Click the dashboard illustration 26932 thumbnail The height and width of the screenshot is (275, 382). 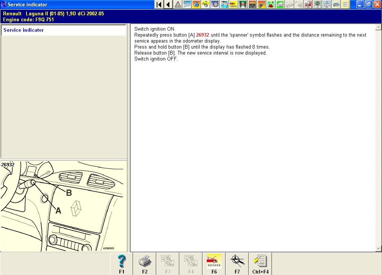click(x=63, y=206)
